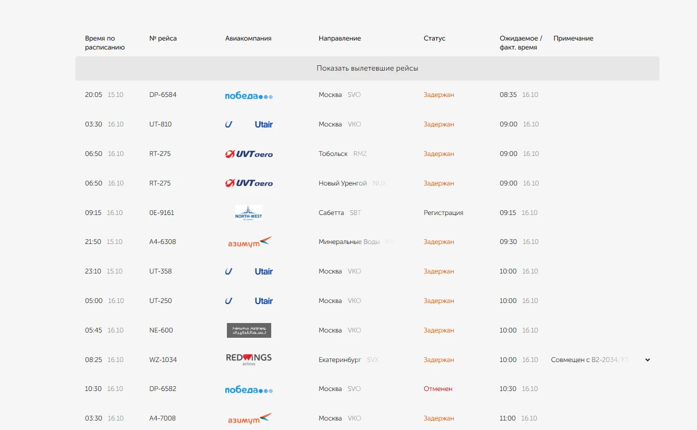The height and width of the screenshot is (430, 697).
Task: Click the 'Время по расписанию' column header
Action: 105,43
